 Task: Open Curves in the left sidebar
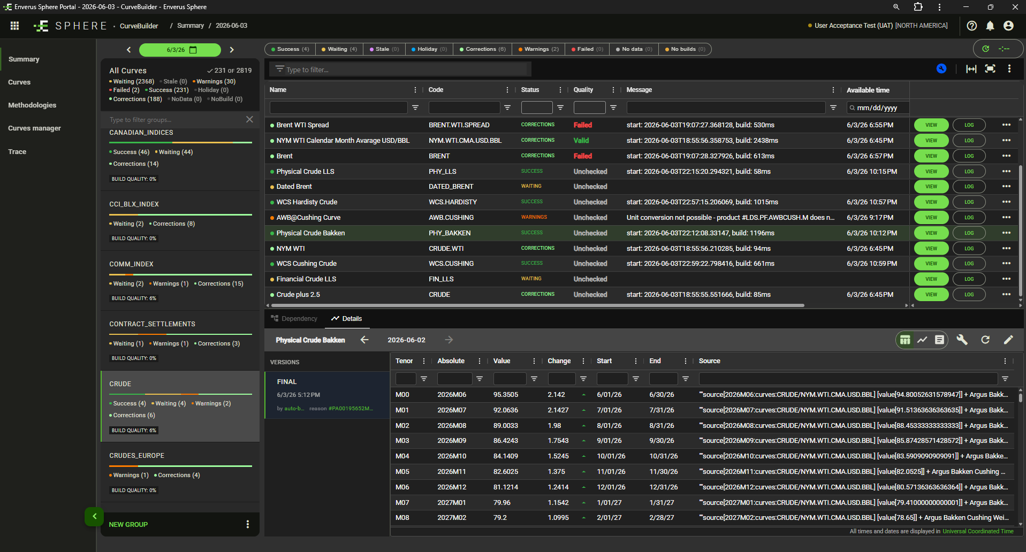(19, 82)
